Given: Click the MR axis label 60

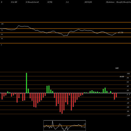Looking at the screenshot, I should point(128,82).
